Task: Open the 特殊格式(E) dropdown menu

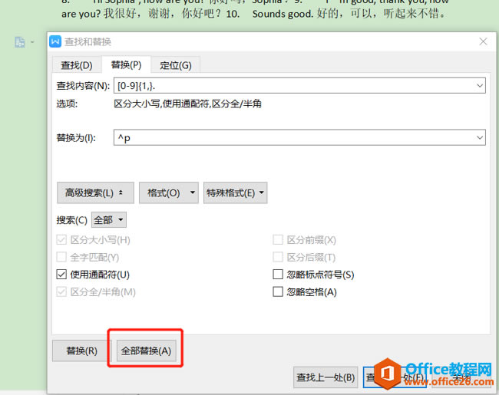Action: coord(235,193)
